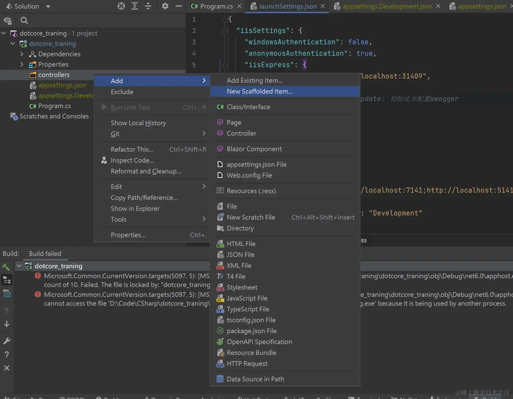
Task: Click the Collapse All icon in Solution toolbar
Action: [148, 6]
